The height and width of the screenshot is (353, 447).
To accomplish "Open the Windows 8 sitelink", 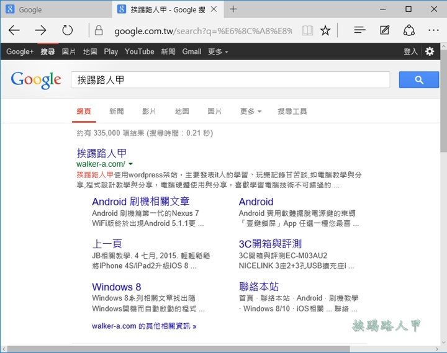I will [116, 287].
